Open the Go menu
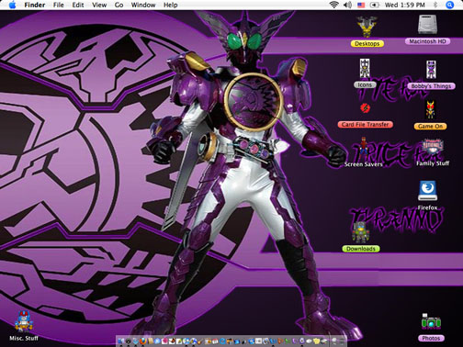This screenshot has width=463, height=347. click(x=119, y=5)
